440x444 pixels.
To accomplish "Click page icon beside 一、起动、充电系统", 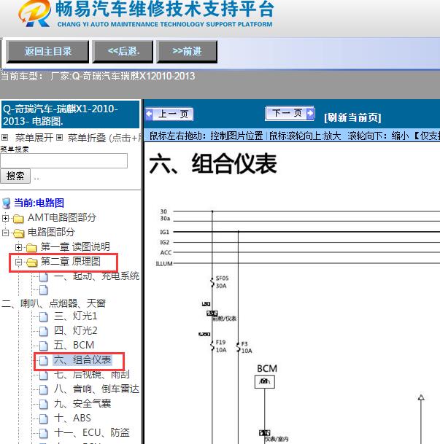I will coord(43,277).
